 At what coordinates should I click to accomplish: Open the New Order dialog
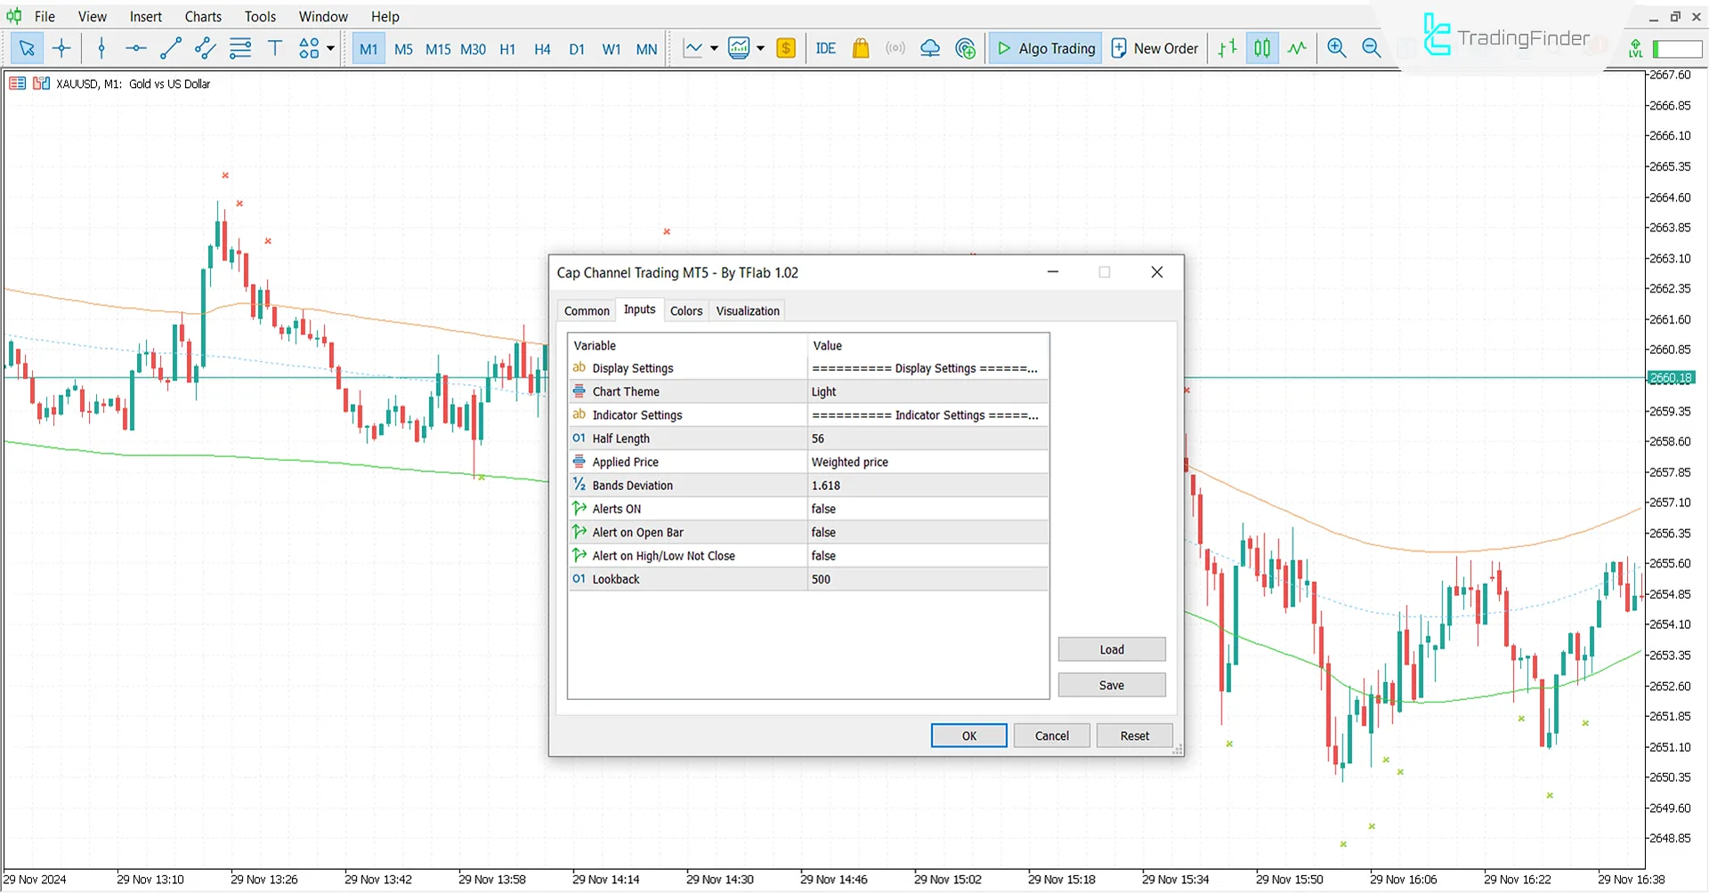coord(1154,48)
